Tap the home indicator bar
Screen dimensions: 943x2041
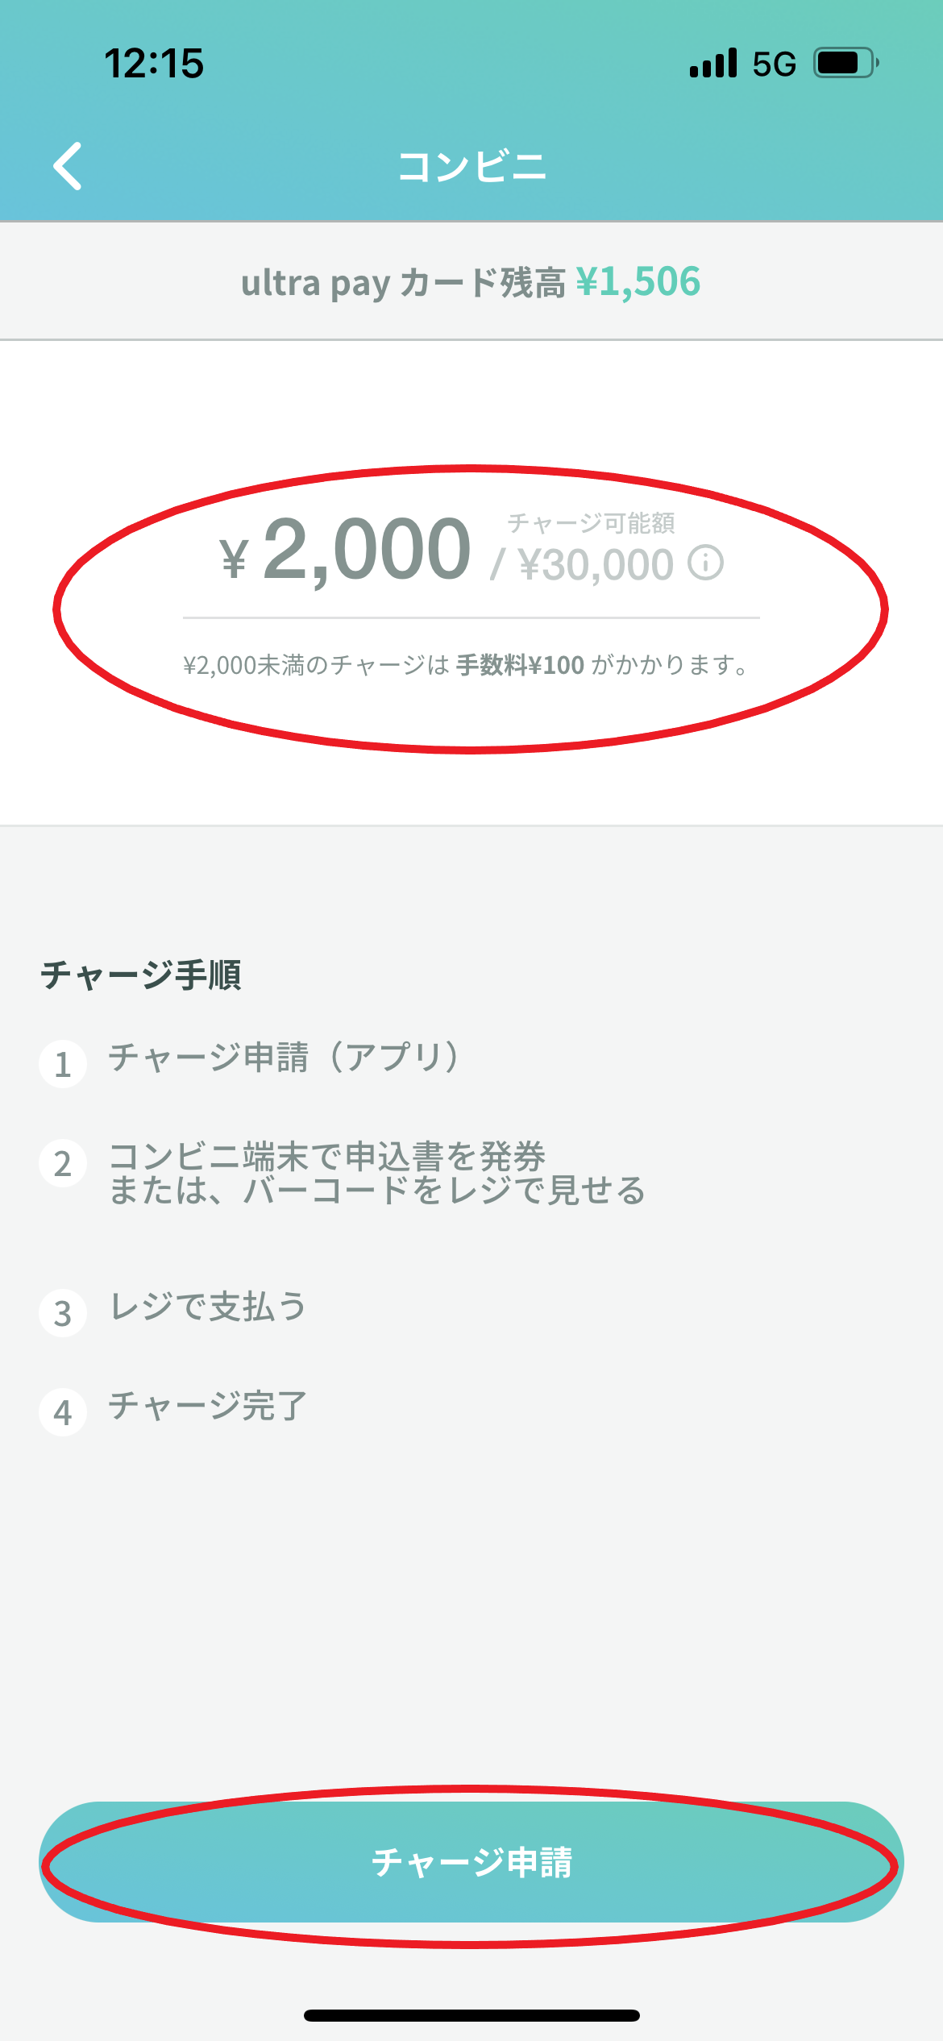pos(471,2015)
